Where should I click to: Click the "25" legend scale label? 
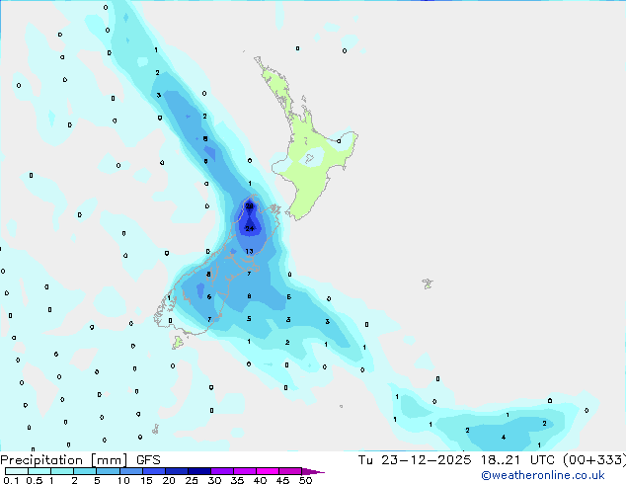(192, 480)
